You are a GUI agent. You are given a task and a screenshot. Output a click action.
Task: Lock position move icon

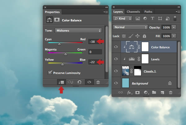pyautogui.click(x=137, y=36)
